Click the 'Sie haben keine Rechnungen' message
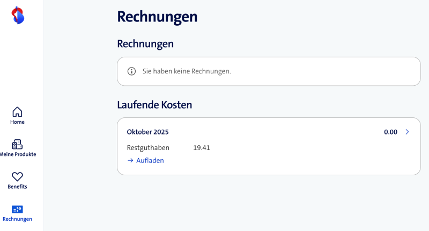The height and width of the screenshot is (231, 429). (x=187, y=71)
